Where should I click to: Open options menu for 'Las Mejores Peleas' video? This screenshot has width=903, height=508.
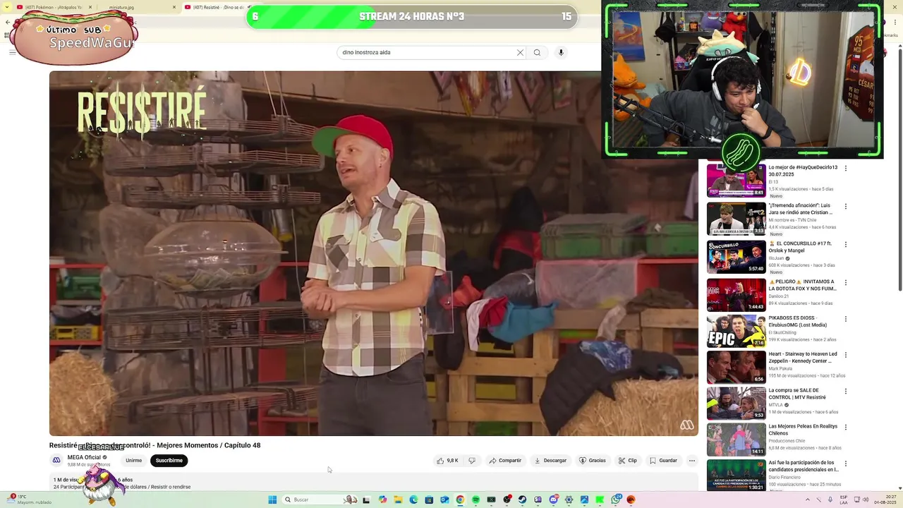tap(845, 427)
